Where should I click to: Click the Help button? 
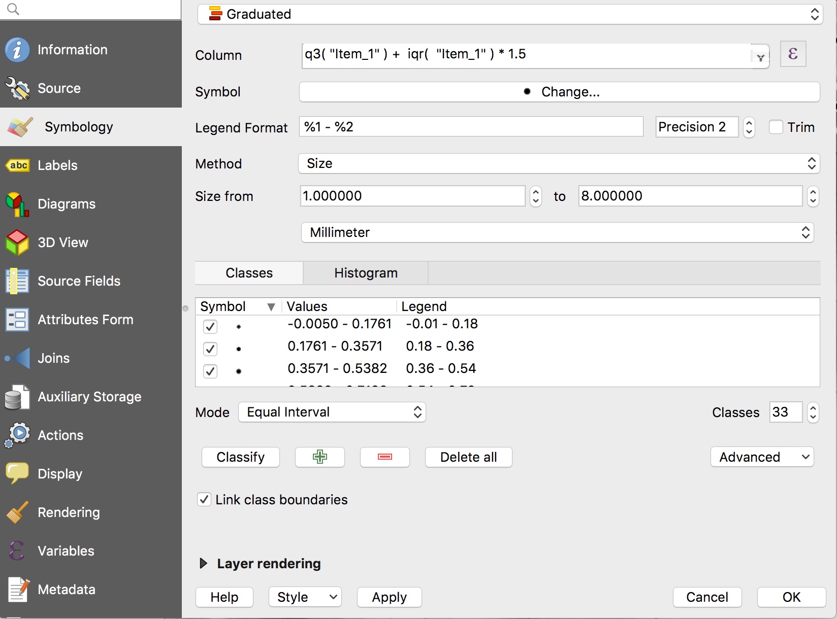(x=224, y=597)
